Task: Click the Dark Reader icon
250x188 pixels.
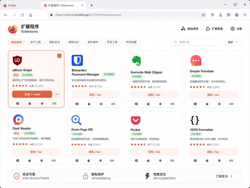Action: pyautogui.click(x=18, y=120)
